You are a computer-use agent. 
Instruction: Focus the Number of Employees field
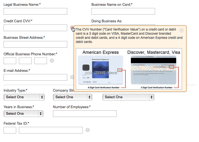pyautogui.click(x=85, y=114)
